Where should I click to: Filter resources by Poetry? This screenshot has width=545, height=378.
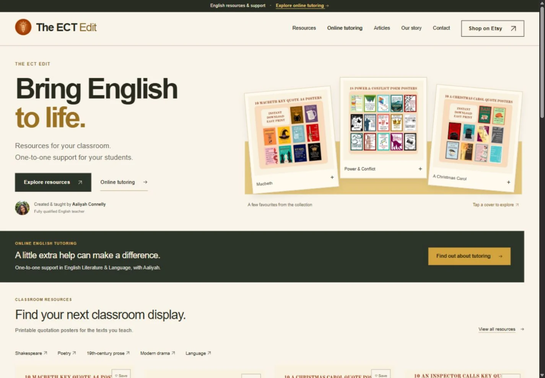67,353
